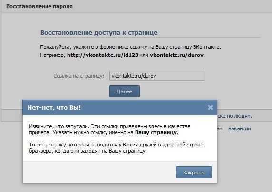Viewport: 272px width, 192px height.
Task: Focus the Ссылка на страницу input field
Action: click(157, 76)
